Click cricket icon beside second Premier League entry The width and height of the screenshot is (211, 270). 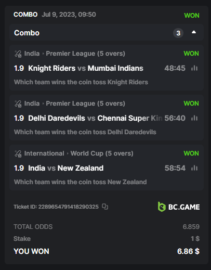[18, 104]
